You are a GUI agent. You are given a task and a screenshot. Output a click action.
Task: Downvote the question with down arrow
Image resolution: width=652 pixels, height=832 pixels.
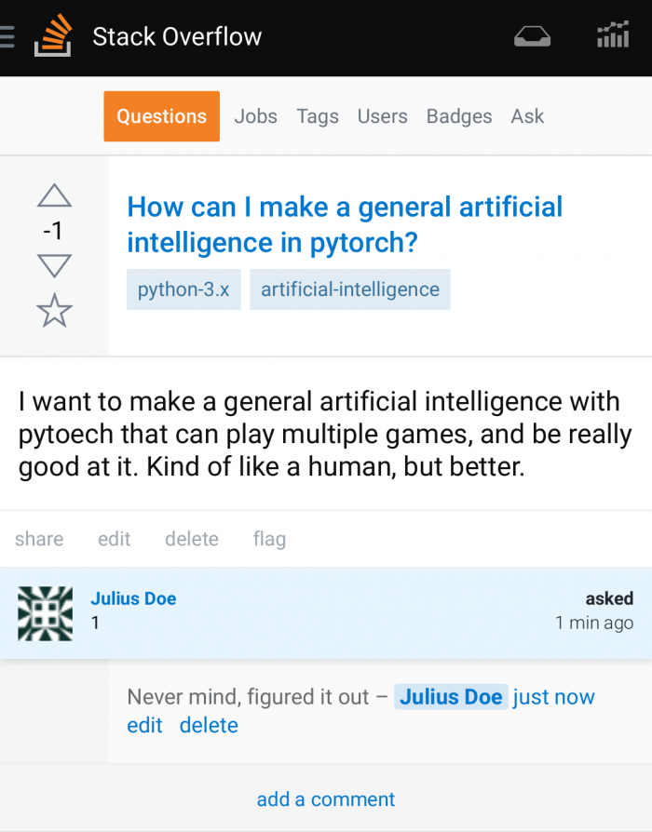point(54,266)
